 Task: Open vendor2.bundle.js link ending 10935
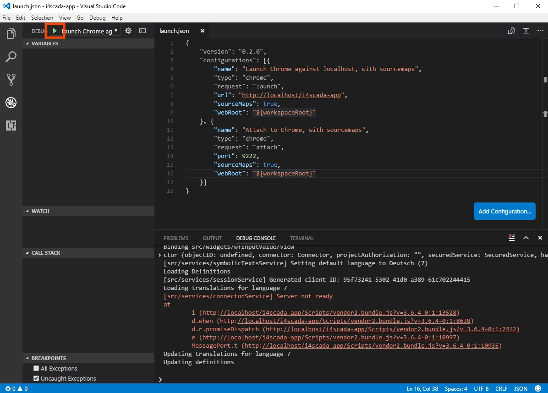tap(380, 345)
